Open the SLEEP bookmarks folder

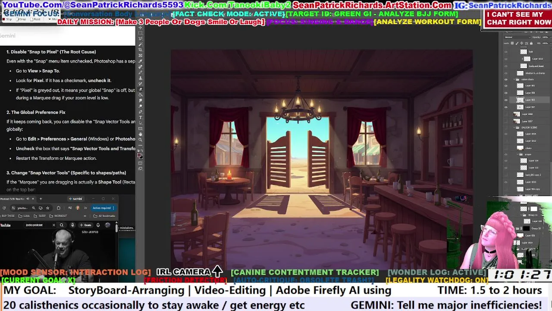point(40,216)
